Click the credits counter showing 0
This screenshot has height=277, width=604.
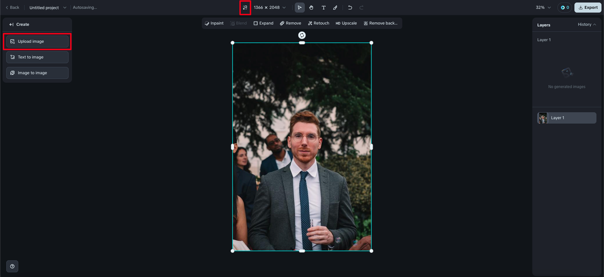tap(564, 8)
